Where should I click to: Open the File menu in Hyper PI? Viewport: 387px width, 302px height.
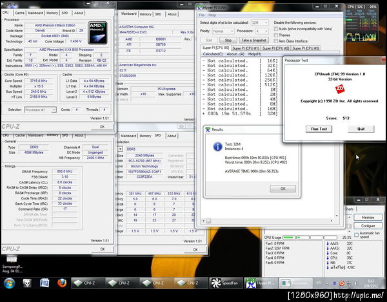coord(202,15)
